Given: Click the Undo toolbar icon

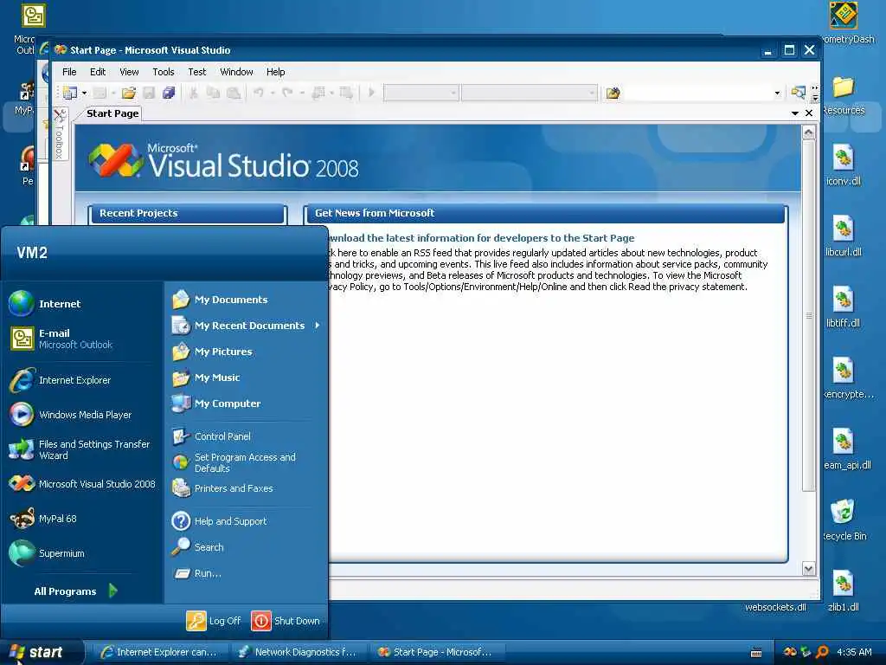Looking at the screenshot, I should [259, 93].
